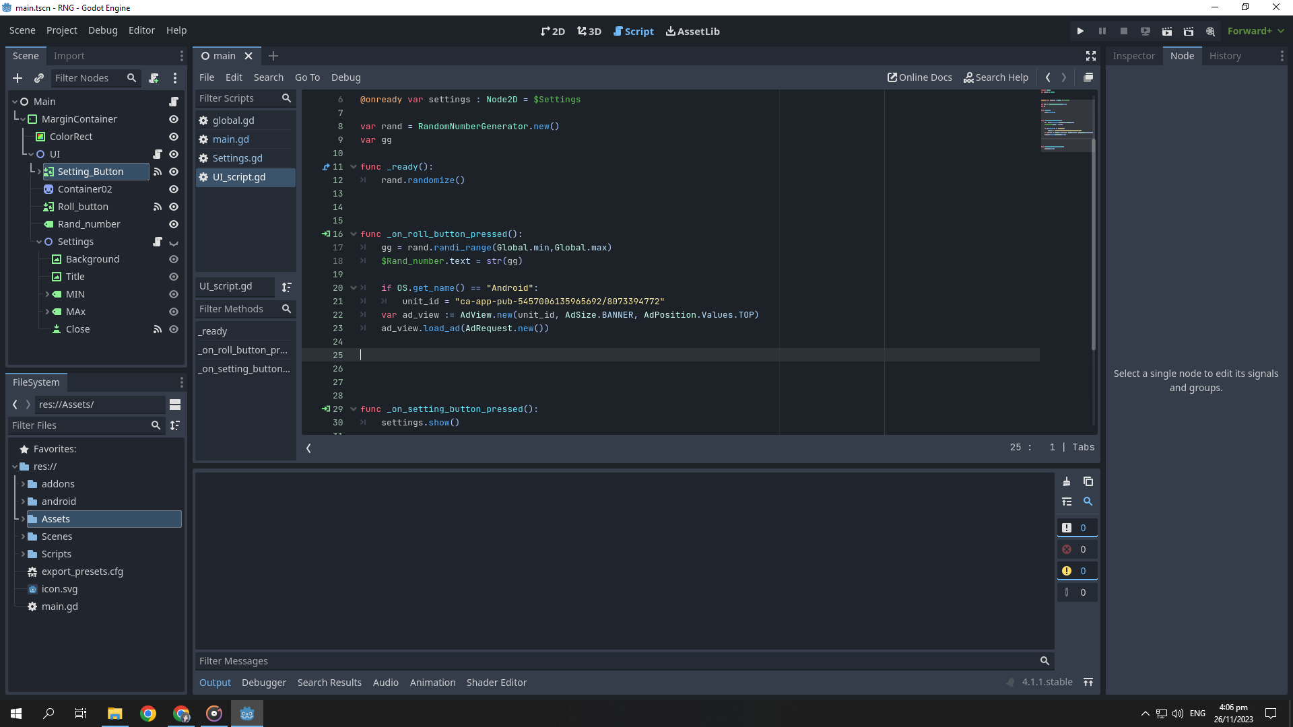Open the script attached to the UI node
The width and height of the screenshot is (1293, 727).
click(158, 154)
